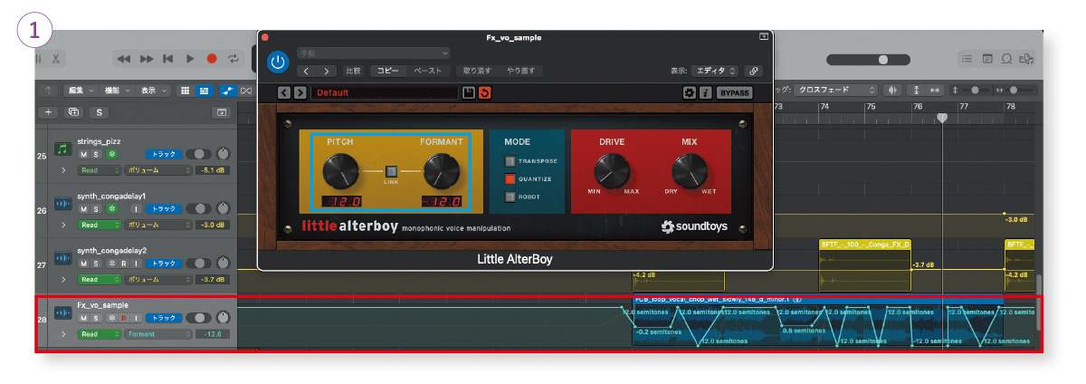Toggle freeze on synth_congadelay2 track

point(111,264)
